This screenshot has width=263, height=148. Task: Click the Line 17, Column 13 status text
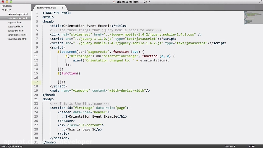tap(12, 147)
